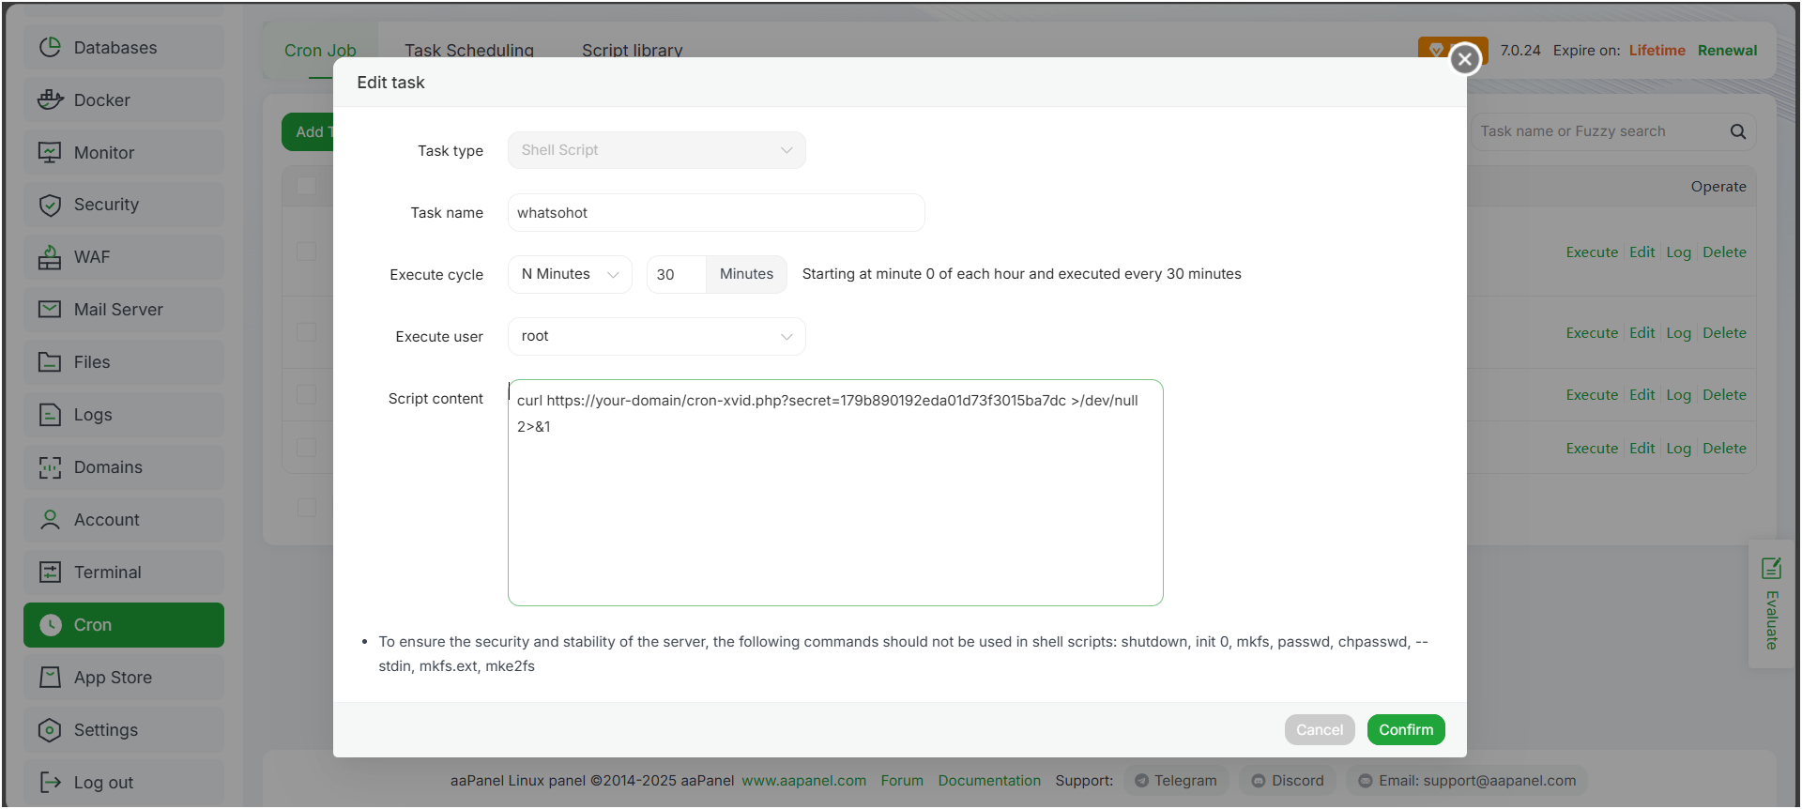The image size is (1802, 809).
Task: Click the Terminal icon in sidebar
Action: [x=50, y=572]
